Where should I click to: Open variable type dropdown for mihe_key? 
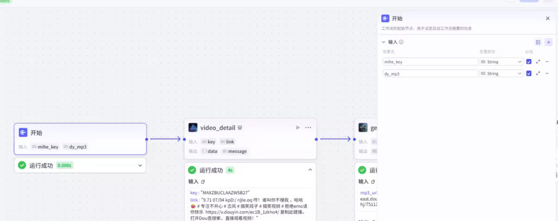pos(501,62)
